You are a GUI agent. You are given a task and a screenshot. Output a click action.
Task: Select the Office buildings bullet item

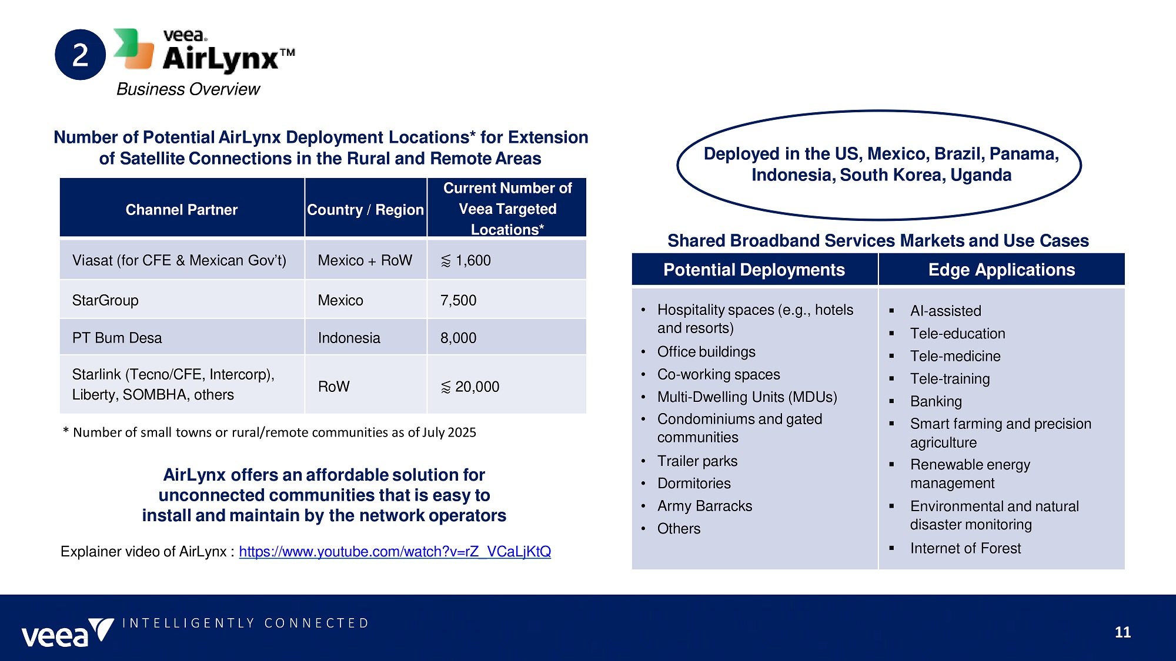point(706,352)
